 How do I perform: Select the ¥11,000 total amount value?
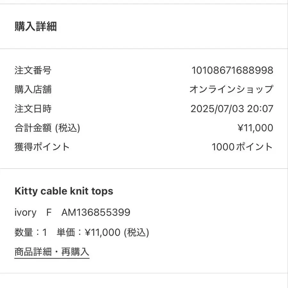tap(255, 128)
